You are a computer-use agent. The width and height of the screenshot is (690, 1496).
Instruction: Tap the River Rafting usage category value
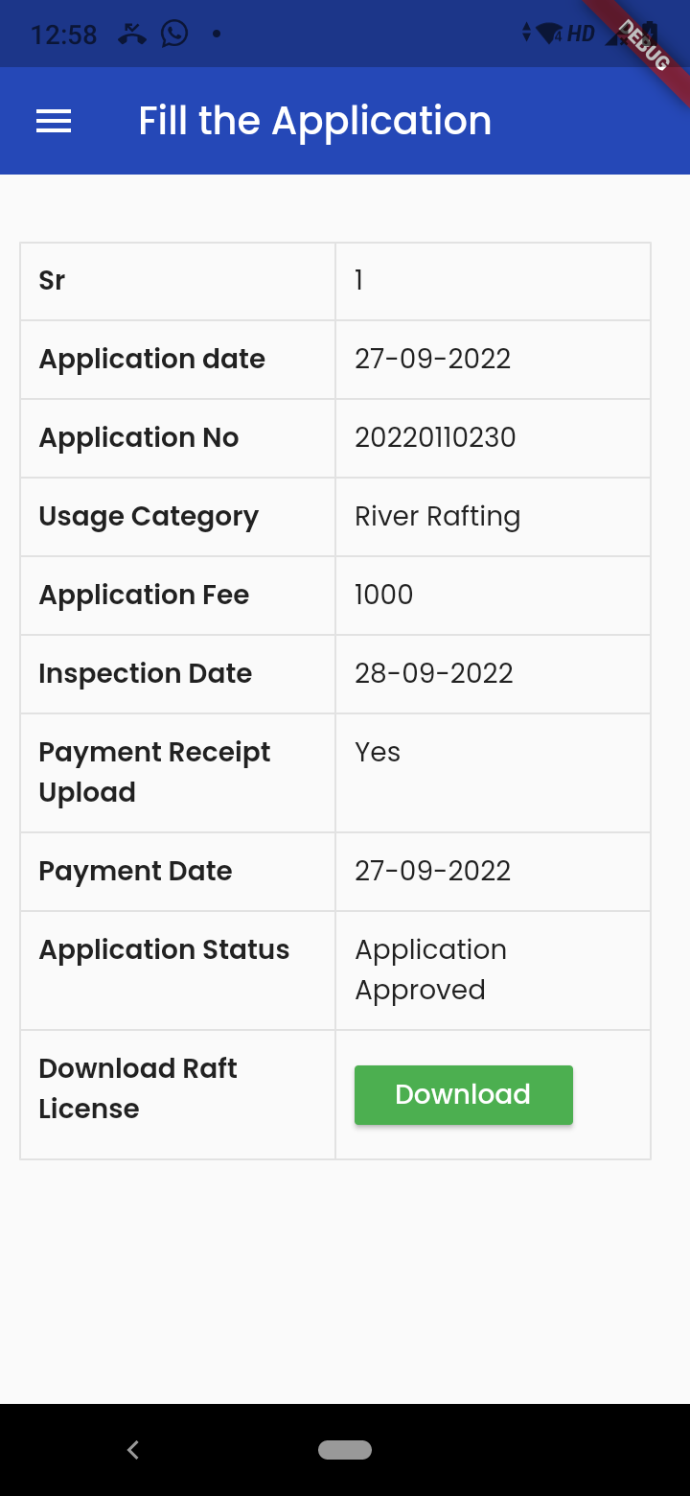pos(437,516)
